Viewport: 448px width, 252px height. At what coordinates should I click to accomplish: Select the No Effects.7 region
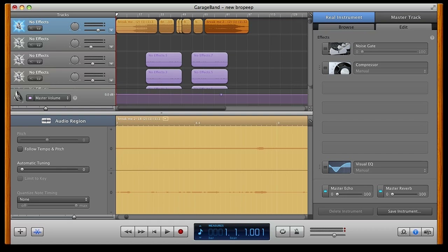click(209, 60)
